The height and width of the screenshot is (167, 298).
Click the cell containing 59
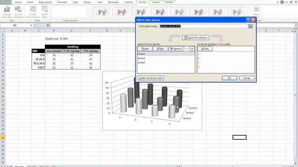[x=90, y=55]
